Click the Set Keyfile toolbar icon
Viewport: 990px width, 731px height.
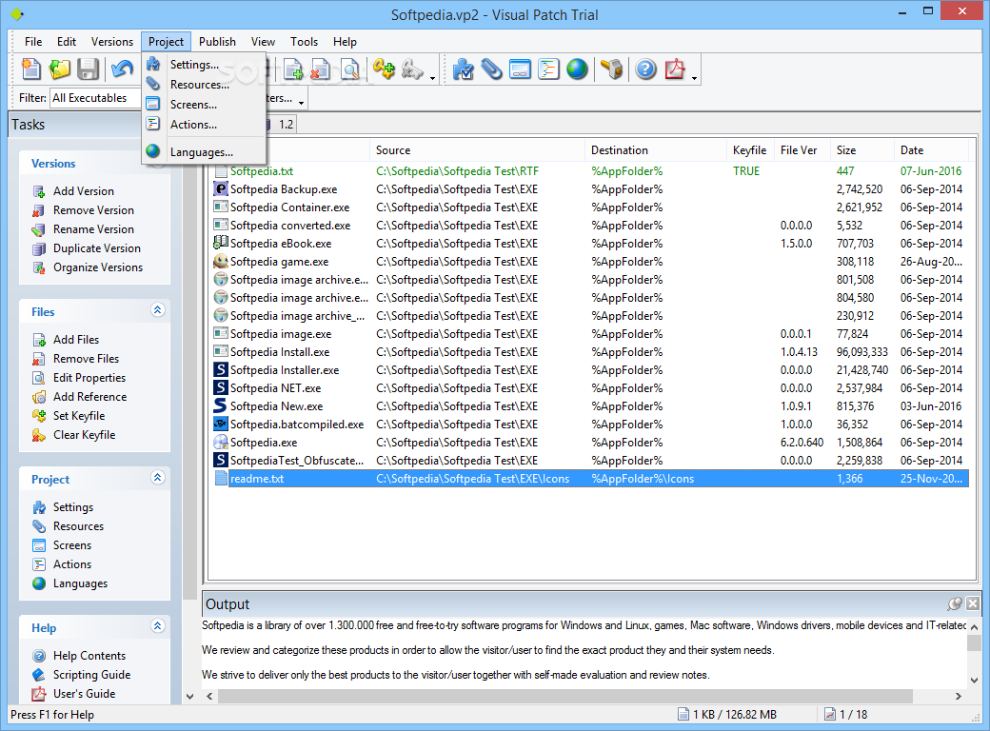384,69
